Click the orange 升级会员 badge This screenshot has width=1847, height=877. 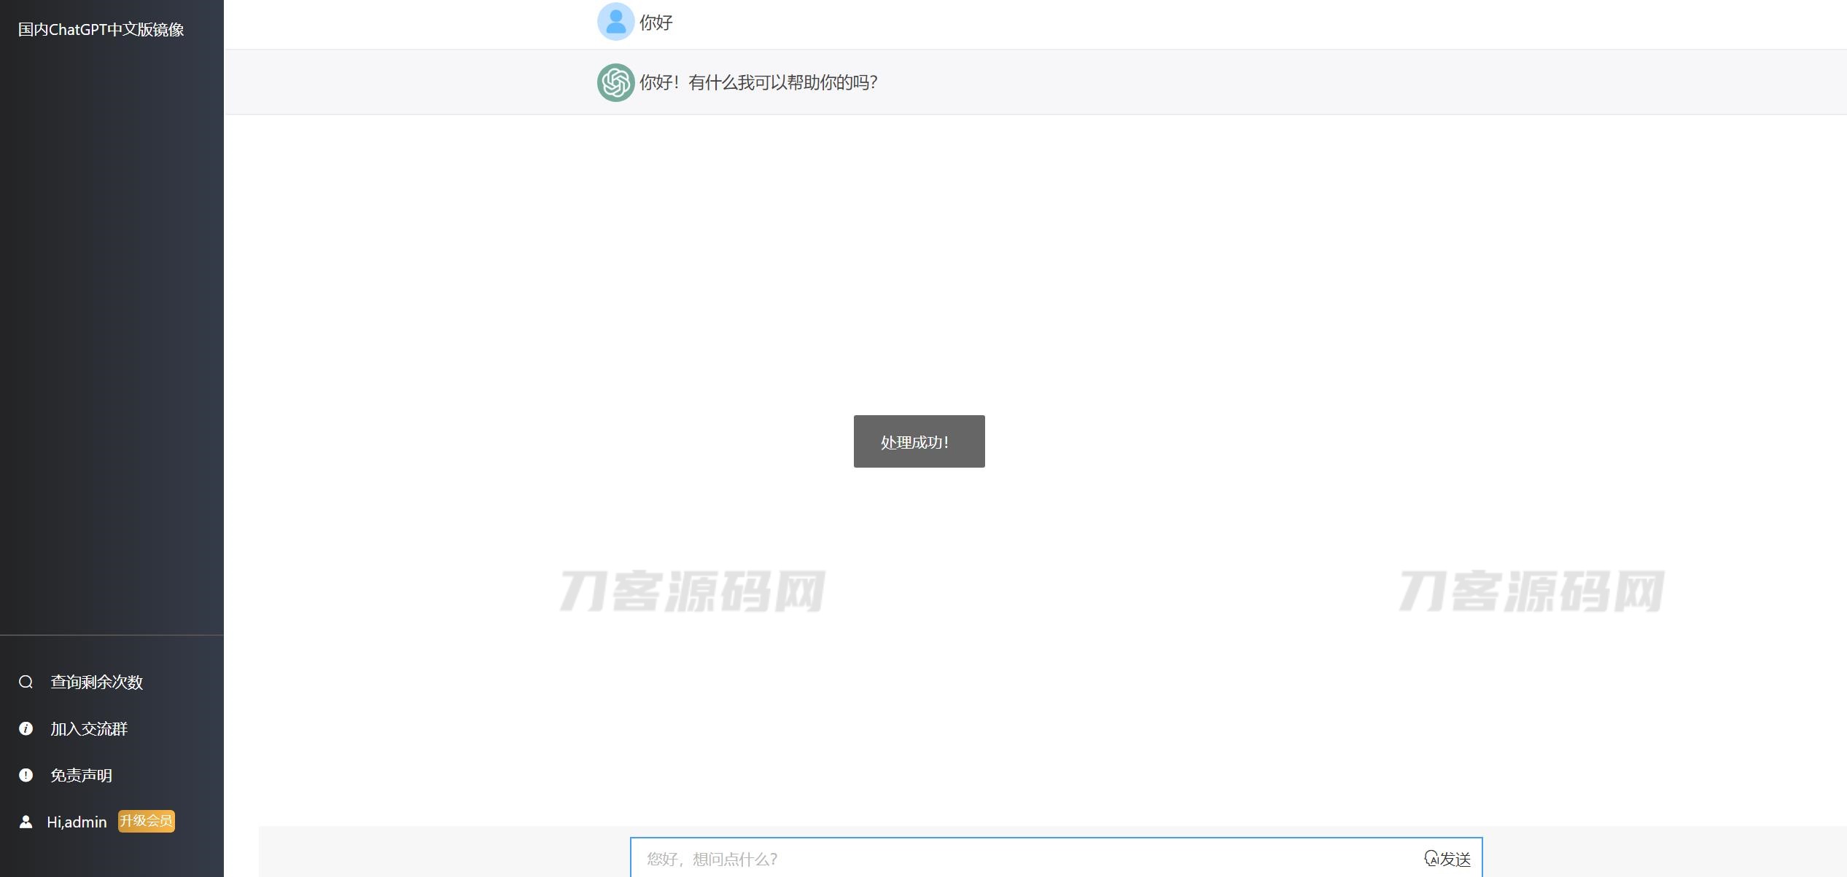147,821
